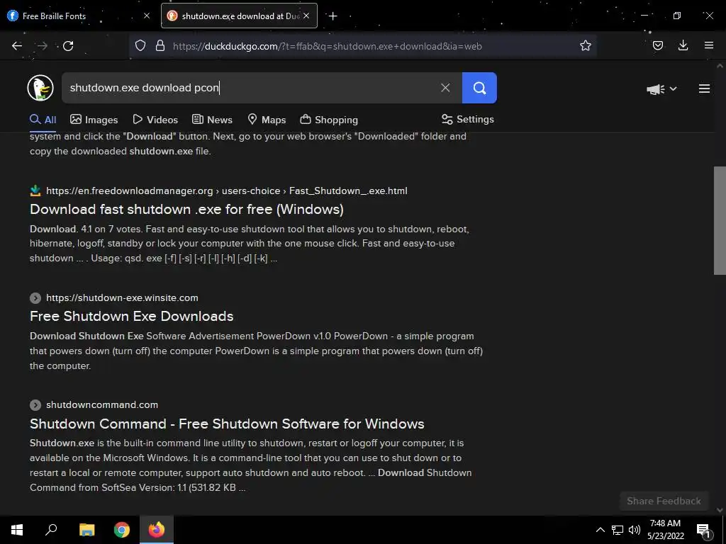Close the Free Braille Fonts tab
Screen dimensions: 726x544
pyautogui.click(x=147, y=16)
